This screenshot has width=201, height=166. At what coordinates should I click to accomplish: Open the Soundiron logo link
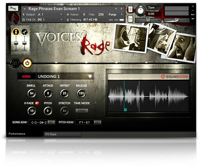[174, 77]
